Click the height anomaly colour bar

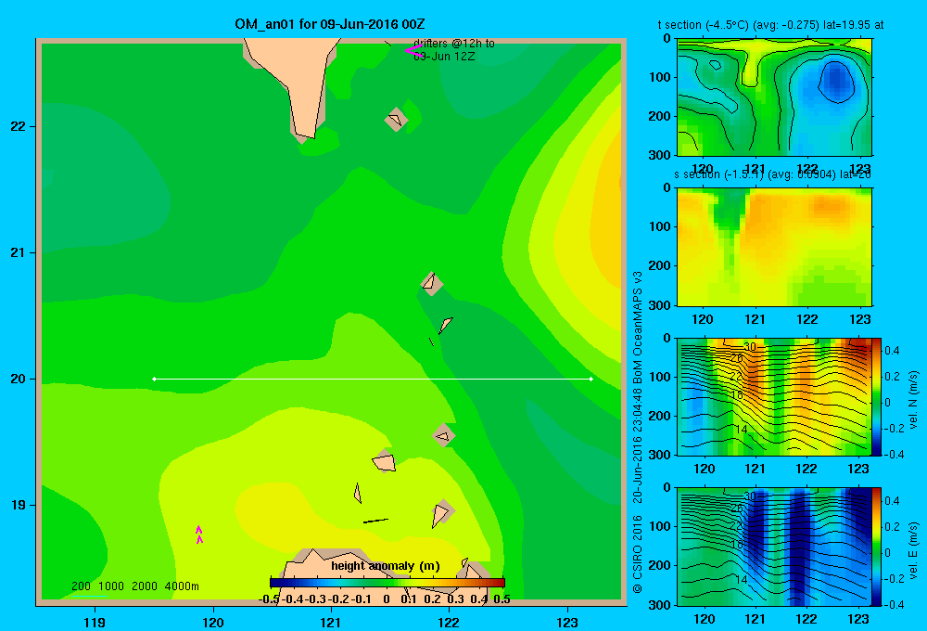(387, 583)
